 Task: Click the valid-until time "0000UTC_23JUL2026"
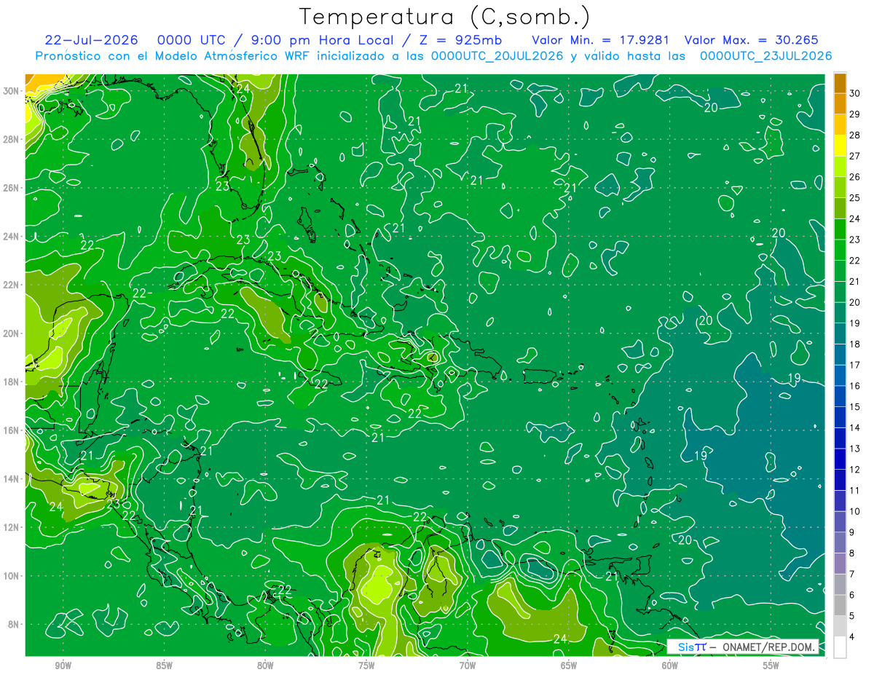click(765, 55)
